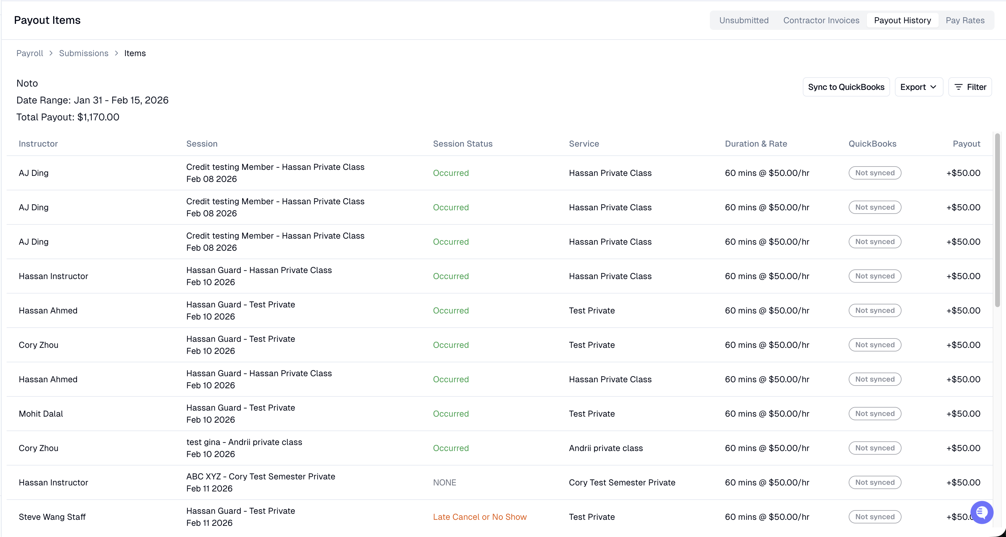Viewport: 1006px width, 537px height.
Task: Open the Export dropdown menu
Action: point(918,87)
